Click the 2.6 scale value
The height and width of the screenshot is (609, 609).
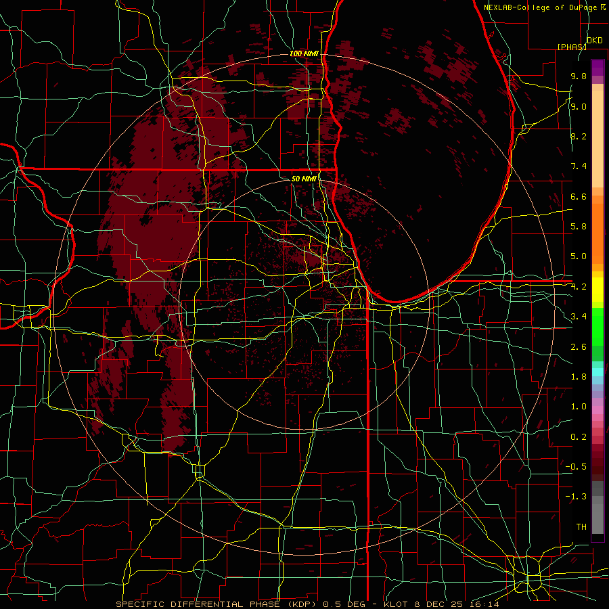tap(579, 347)
